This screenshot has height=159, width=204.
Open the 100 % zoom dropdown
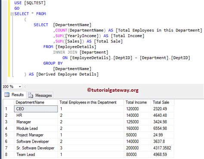(20, 87)
